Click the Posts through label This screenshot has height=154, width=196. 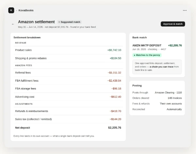click(140, 92)
